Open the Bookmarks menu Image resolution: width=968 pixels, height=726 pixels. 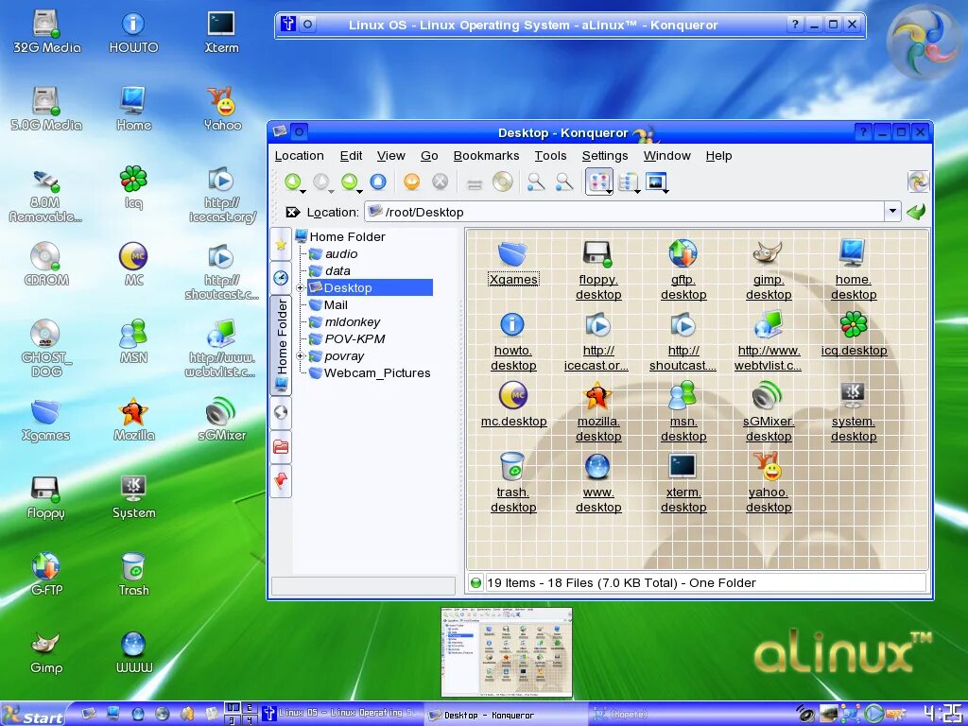[486, 156]
